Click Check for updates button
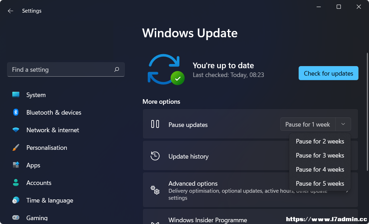This screenshot has height=224, width=369. click(x=329, y=73)
